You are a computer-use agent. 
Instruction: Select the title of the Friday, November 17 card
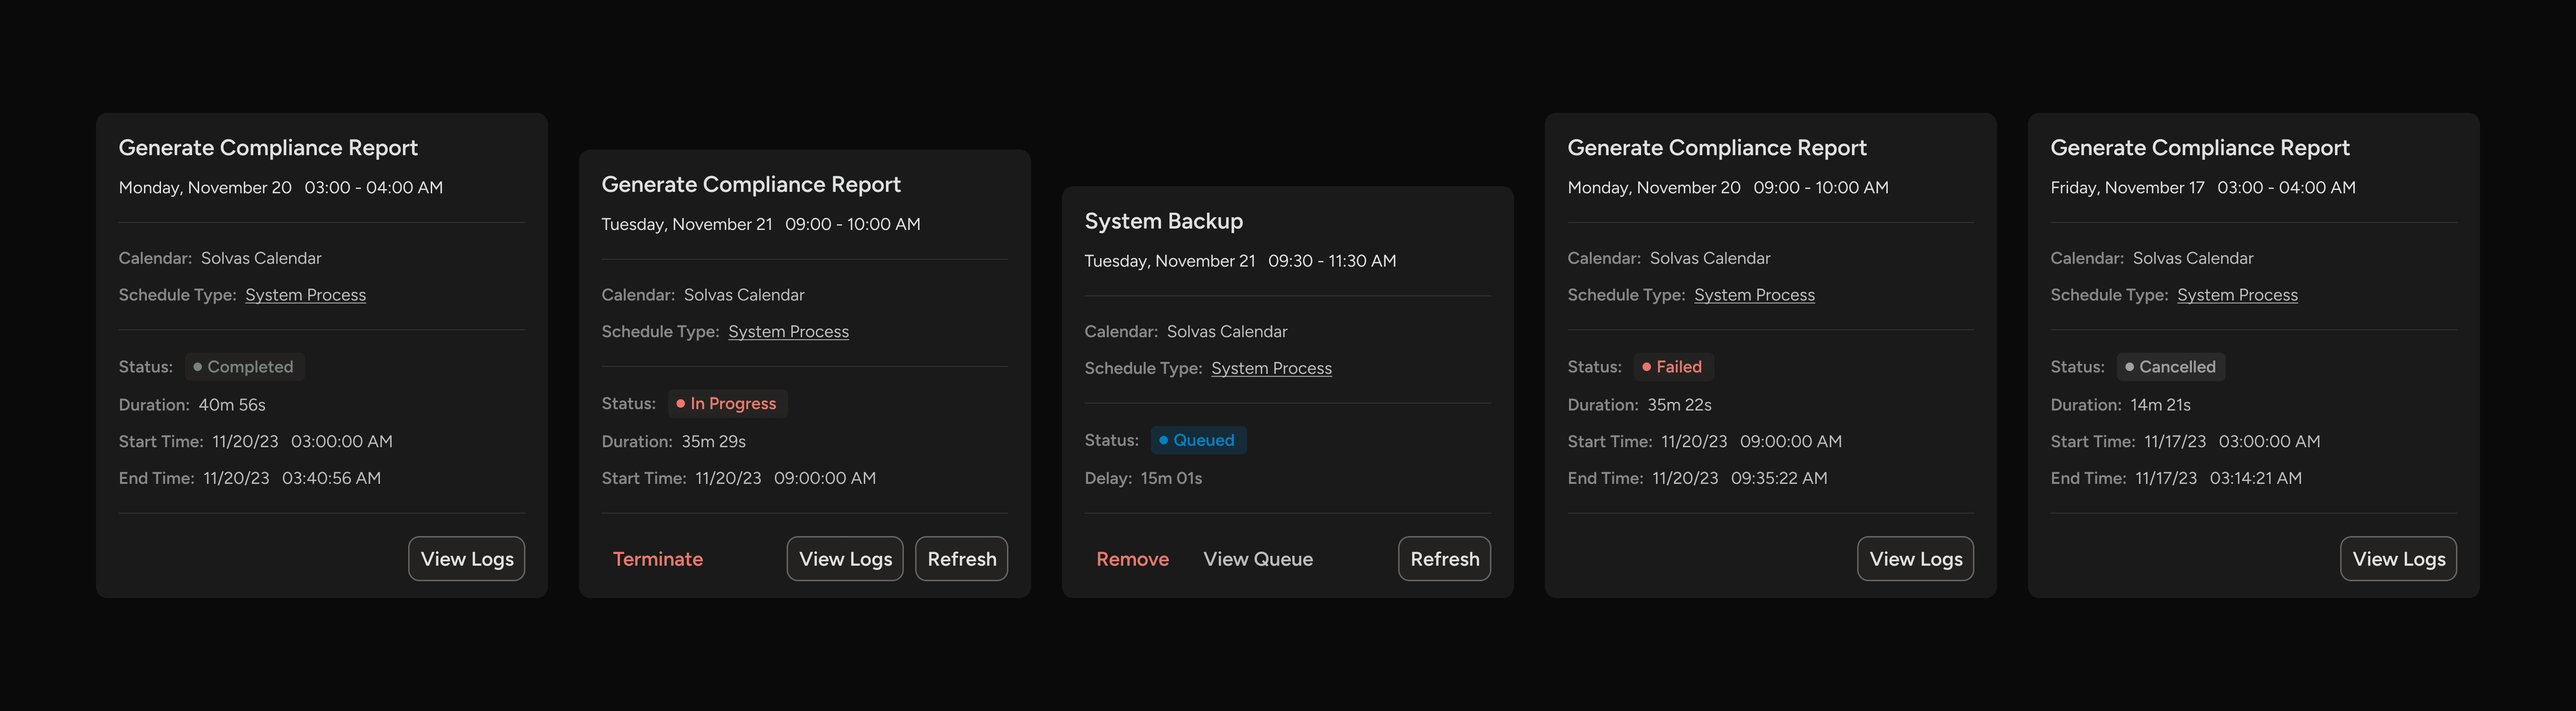pyautogui.click(x=2199, y=148)
